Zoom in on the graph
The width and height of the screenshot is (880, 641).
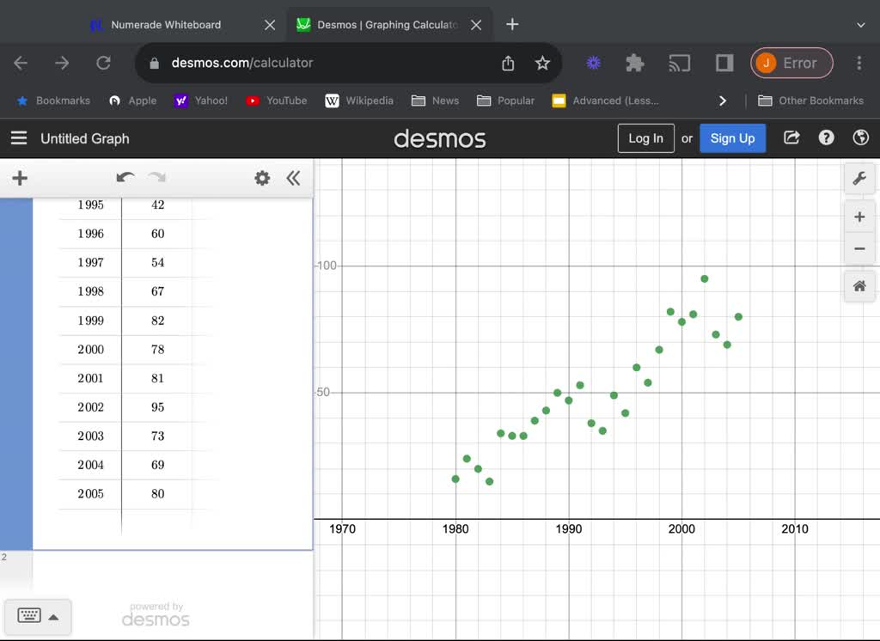click(859, 217)
